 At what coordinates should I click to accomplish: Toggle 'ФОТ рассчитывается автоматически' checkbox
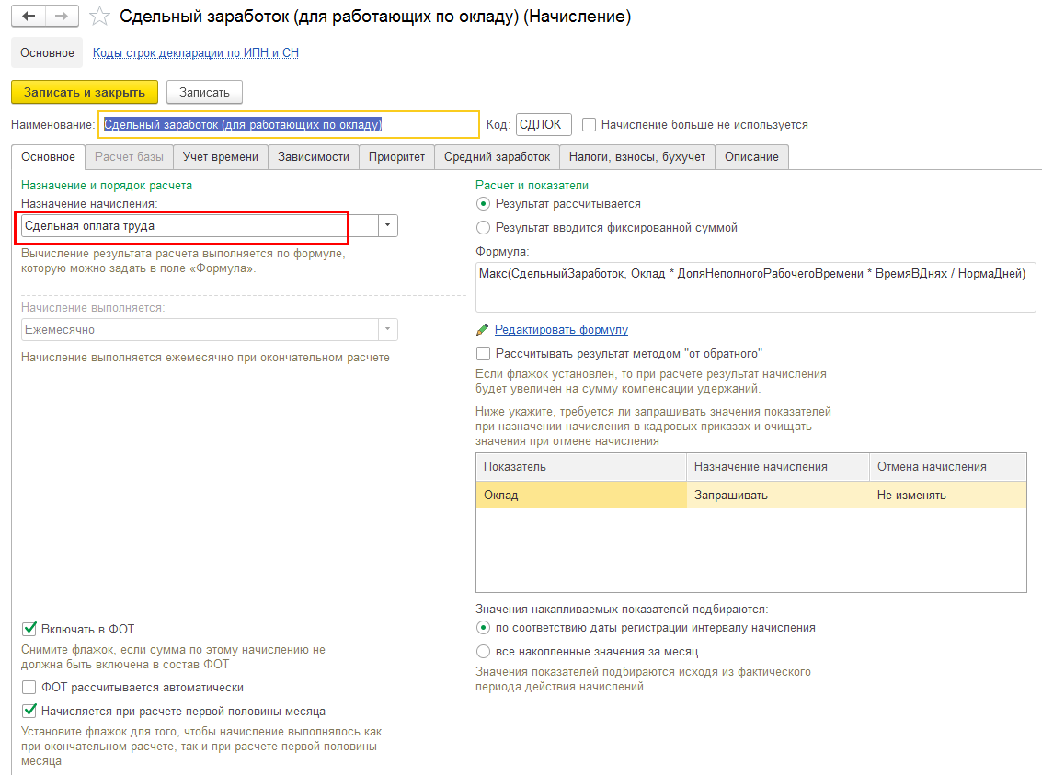(x=29, y=687)
